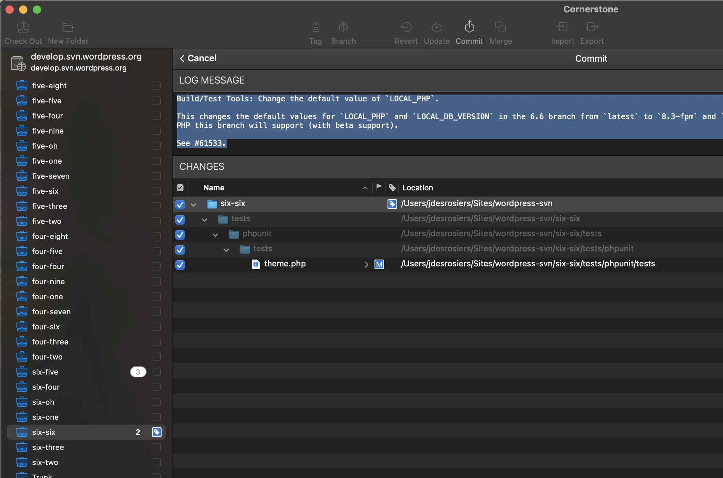The width and height of the screenshot is (723, 478).
Task: Toggle the select-all checkbox in the Changes header
Action: [180, 188]
